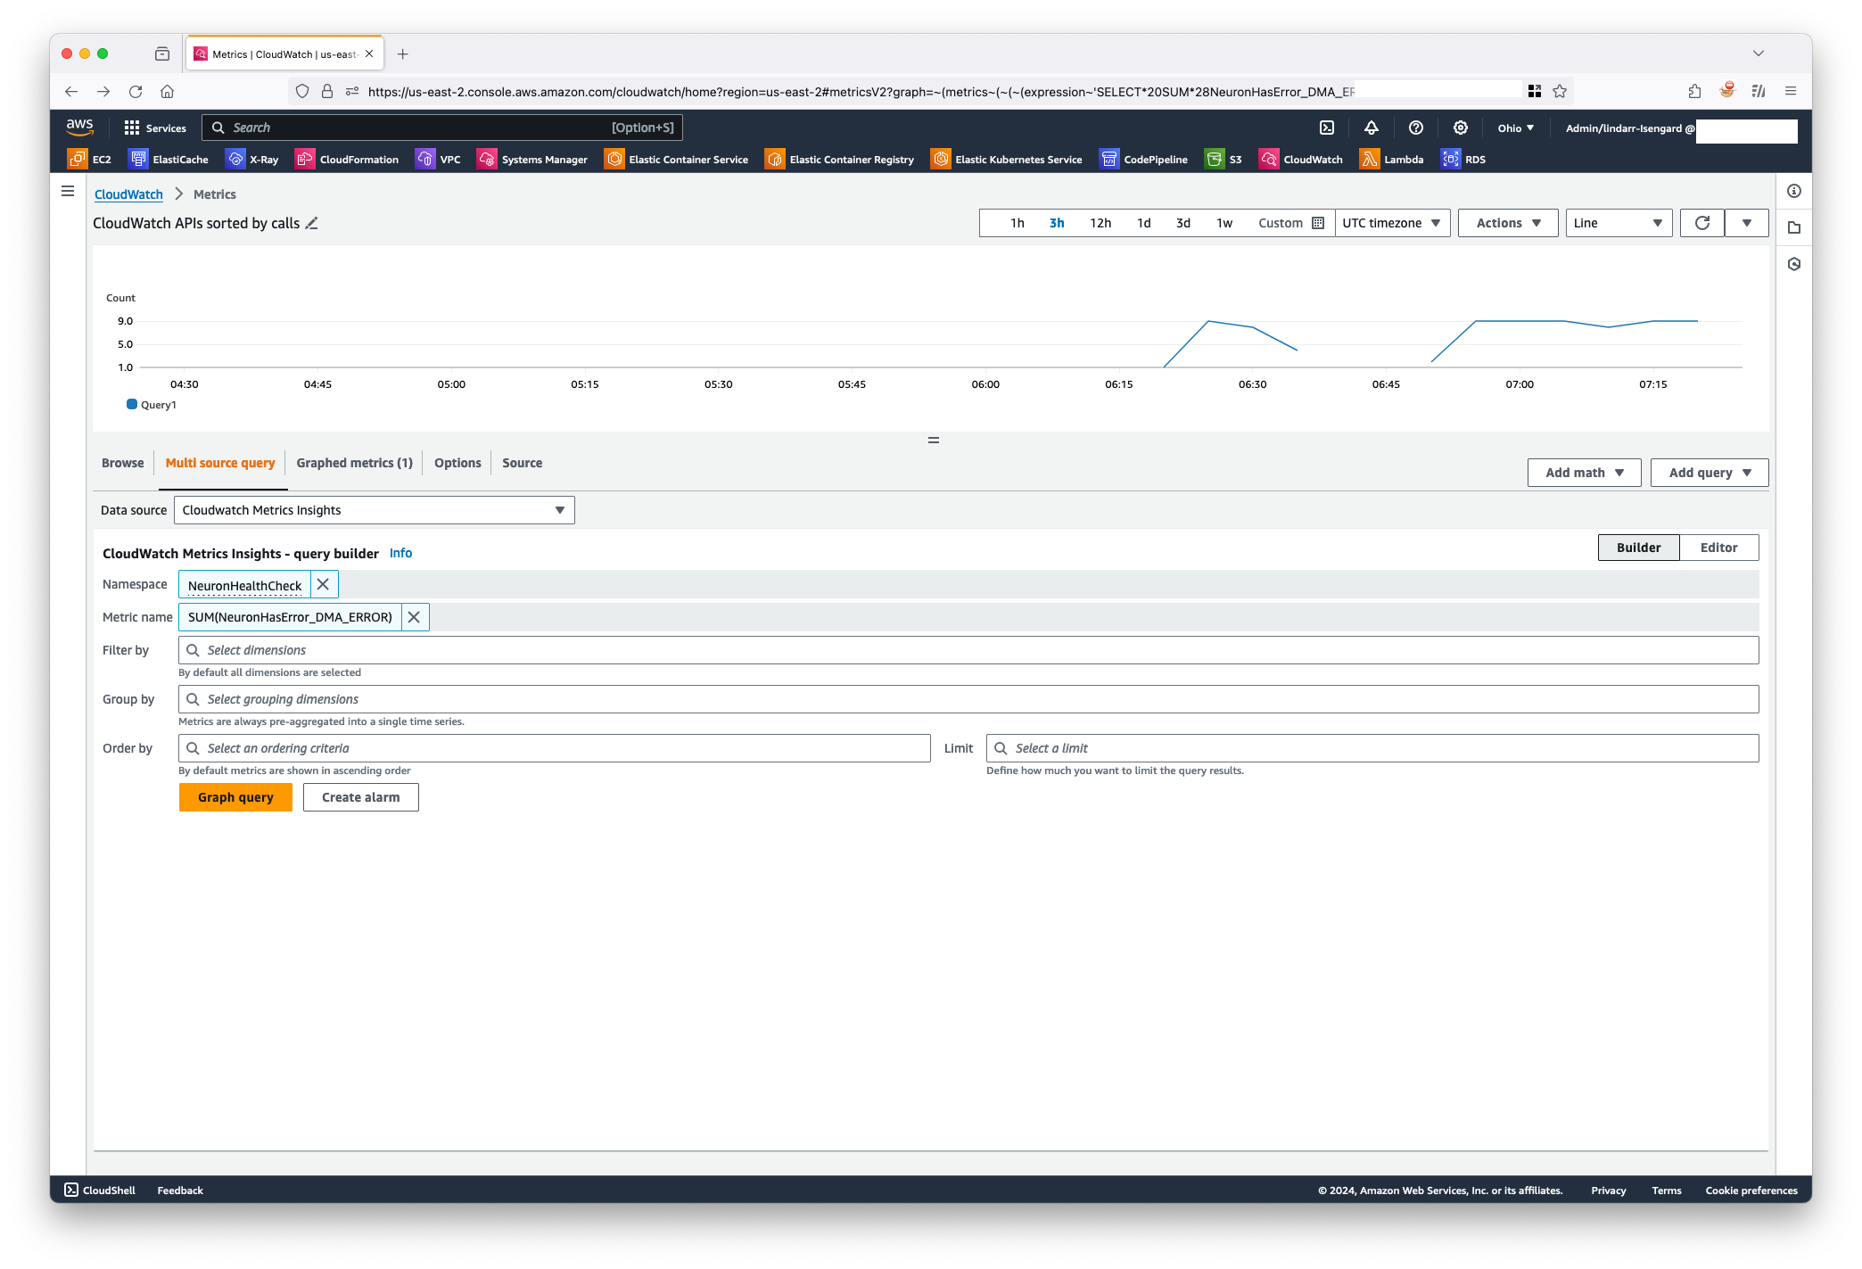Remove the NeuronHealthCheck namespace chip

(324, 585)
